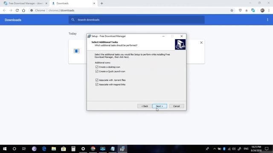Cancel the Free Download Manager setup
This screenshot has height=153, width=273.
pyautogui.click(x=176, y=106)
